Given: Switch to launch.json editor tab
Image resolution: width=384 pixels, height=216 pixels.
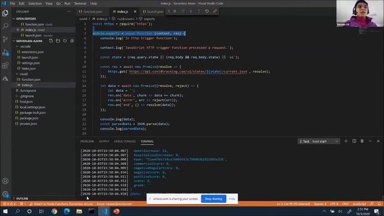Looking at the screenshot, I should pos(153,11).
